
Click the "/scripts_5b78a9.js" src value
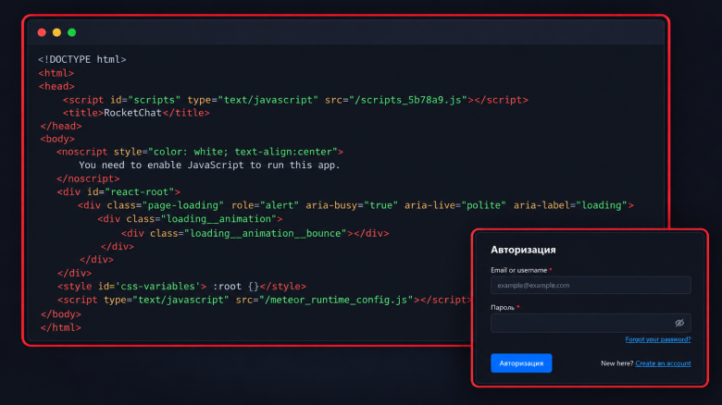pyautogui.click(x=408, y=100)
